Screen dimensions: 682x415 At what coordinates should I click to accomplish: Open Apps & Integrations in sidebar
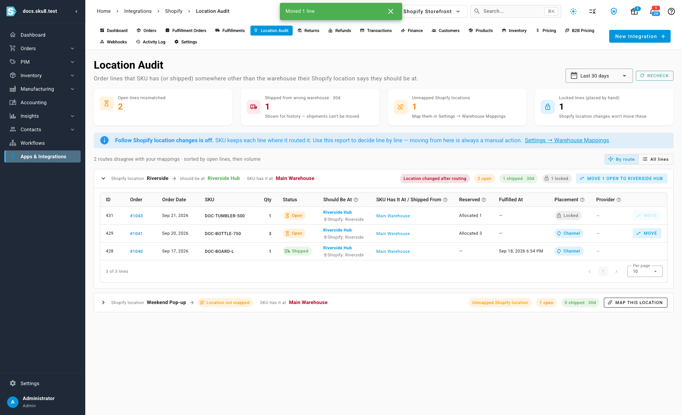43,156
